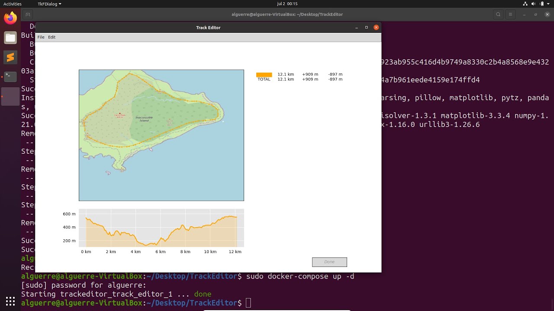The height and width of the screenshot is (311, 554).
Task: Open Sublime Text from the dock
Action: [x=10, y=57]
